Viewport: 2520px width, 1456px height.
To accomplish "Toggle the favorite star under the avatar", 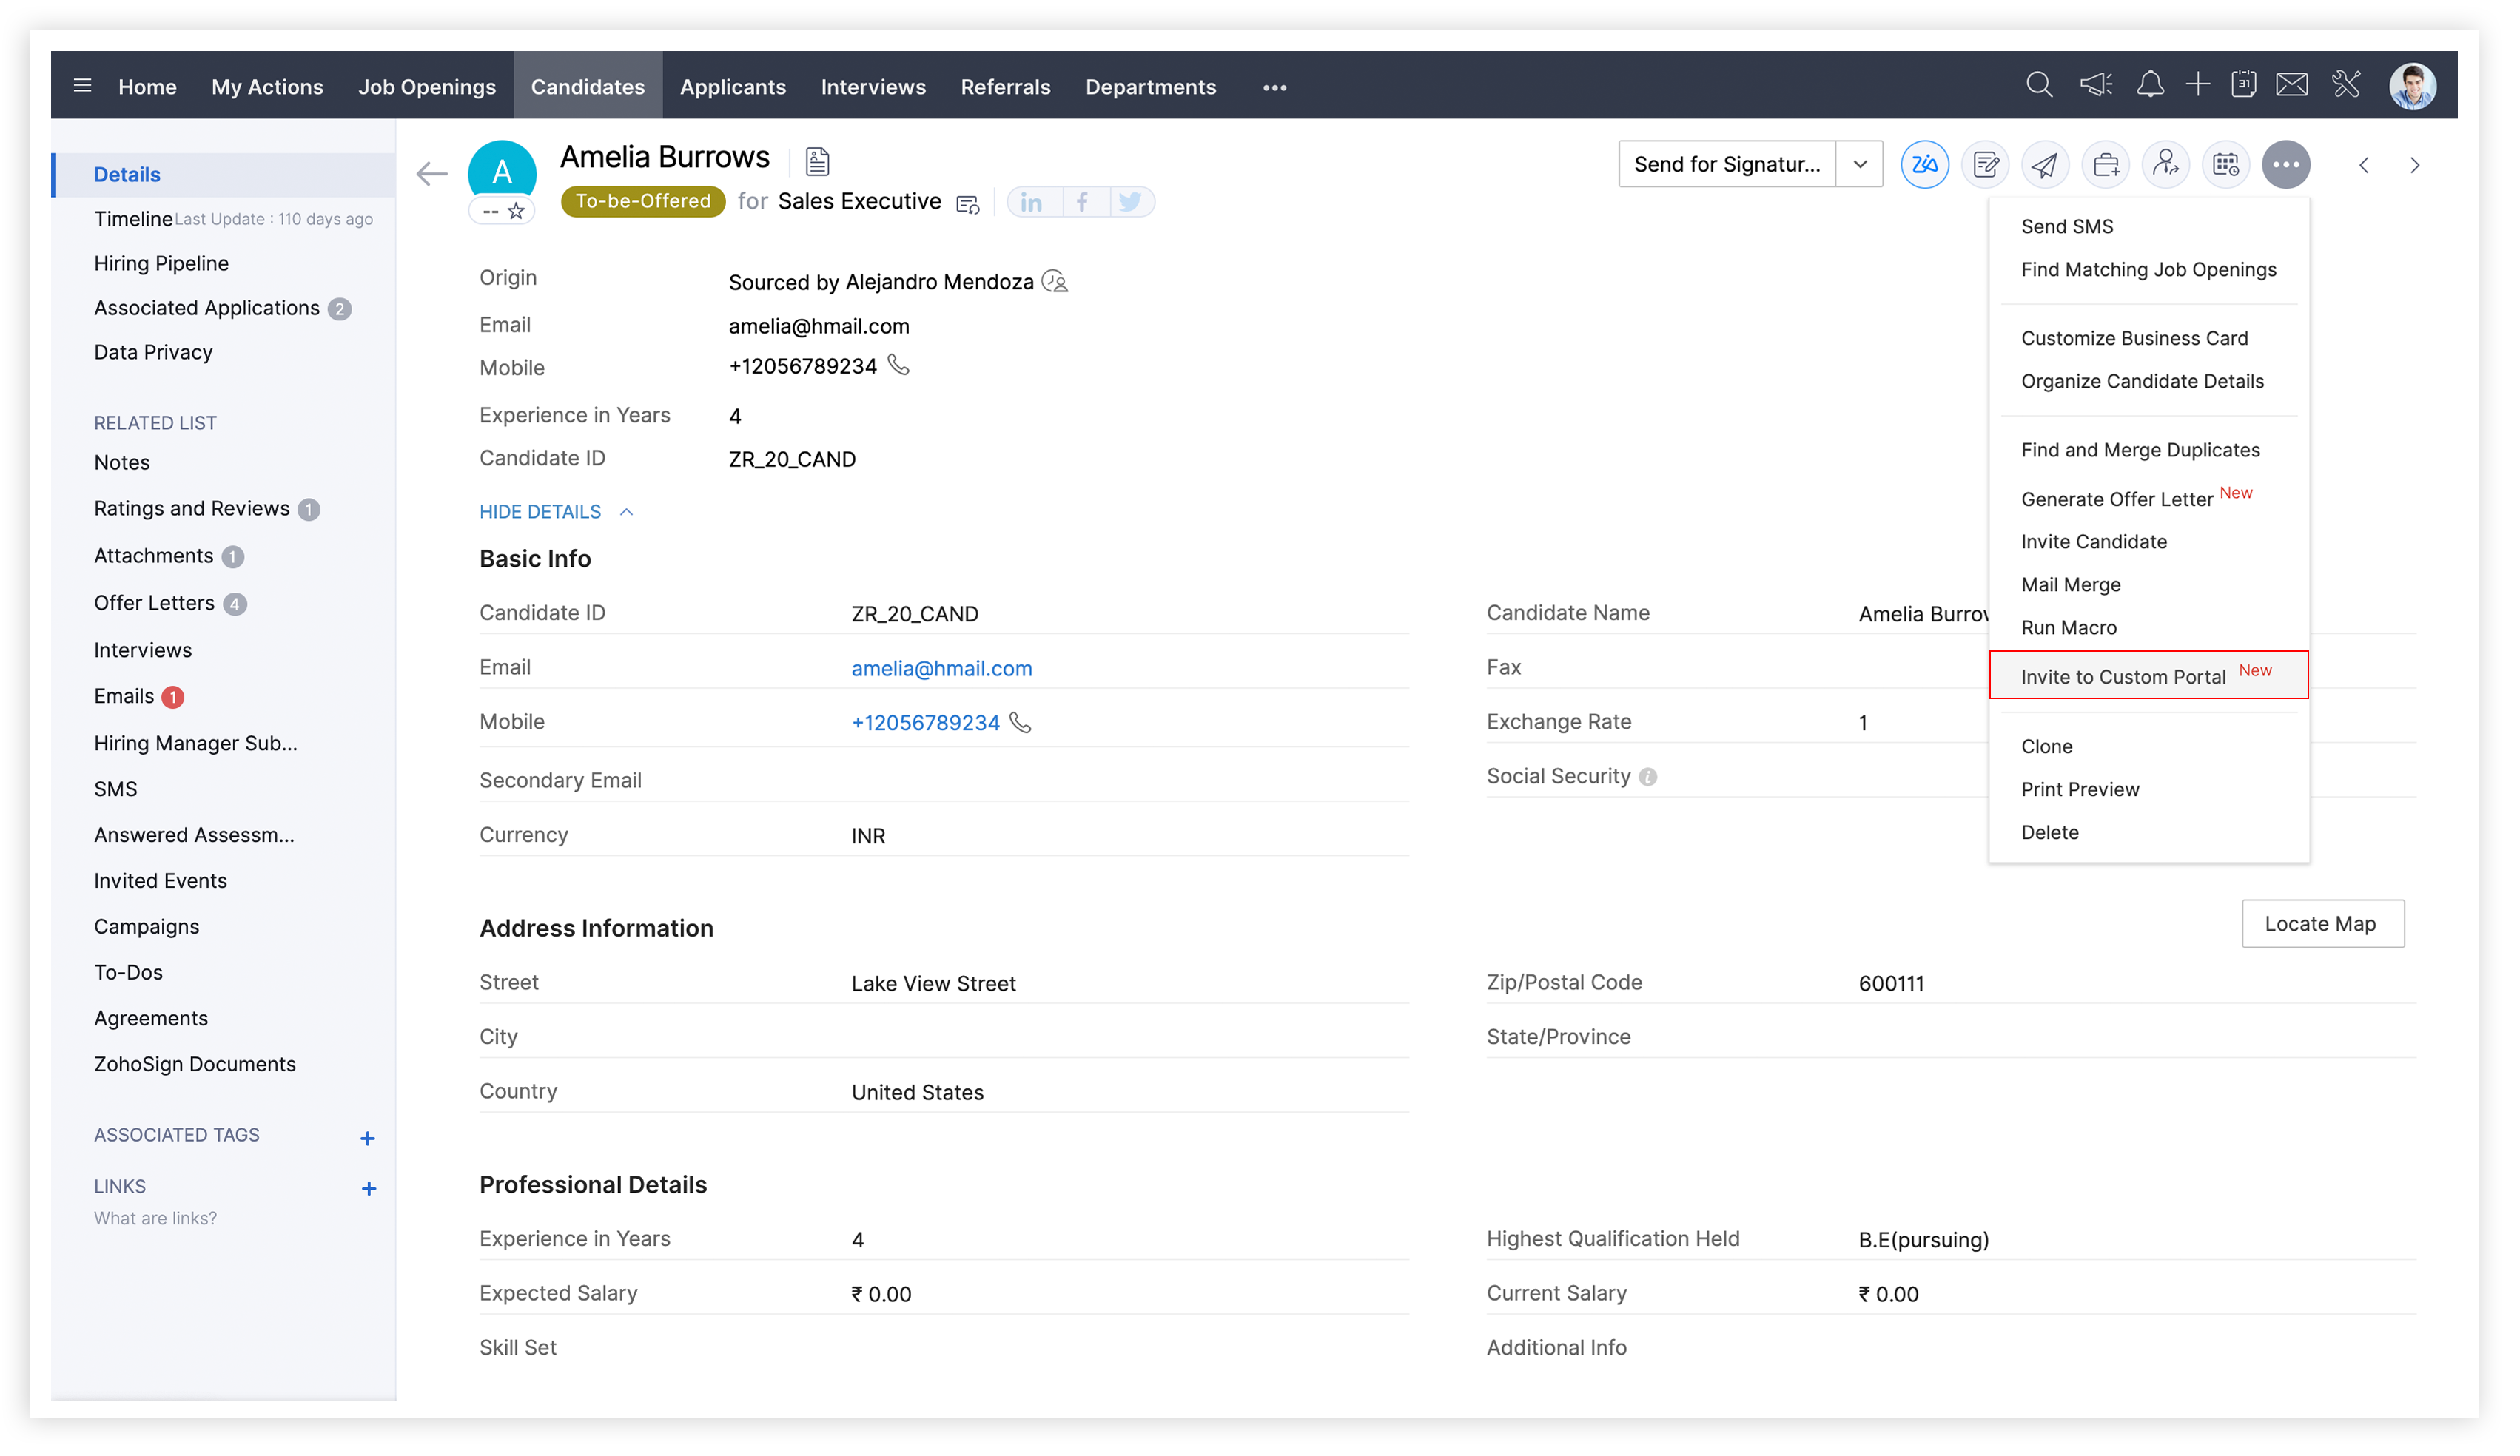I will [x=517, y=212].
